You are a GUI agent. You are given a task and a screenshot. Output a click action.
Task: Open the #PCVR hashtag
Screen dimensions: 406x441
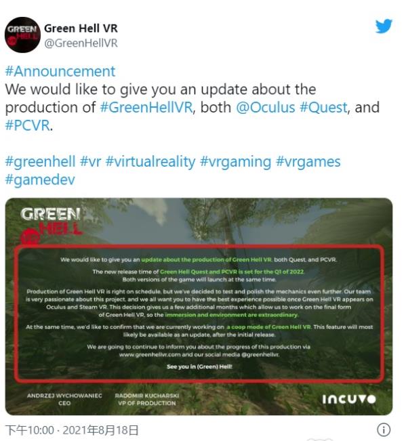click(28, 125)
